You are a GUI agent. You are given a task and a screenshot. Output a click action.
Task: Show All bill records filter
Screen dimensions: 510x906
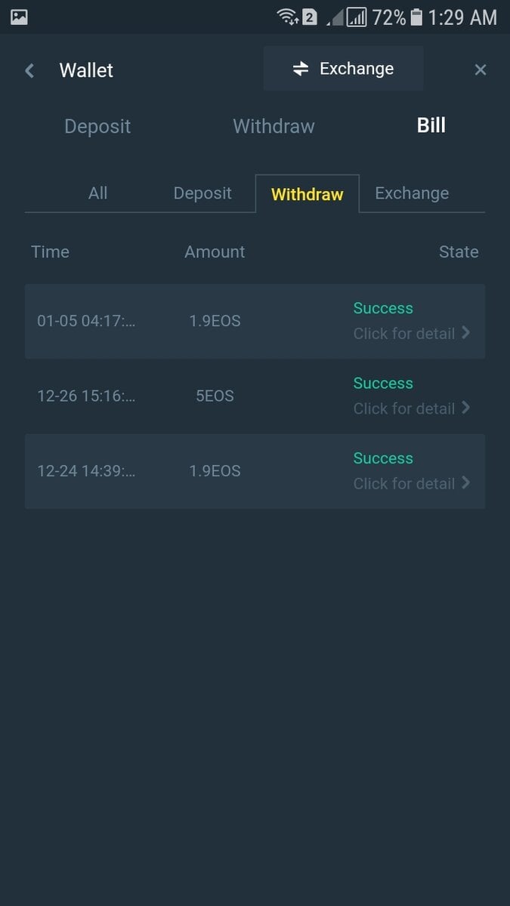tap(98, 193)
